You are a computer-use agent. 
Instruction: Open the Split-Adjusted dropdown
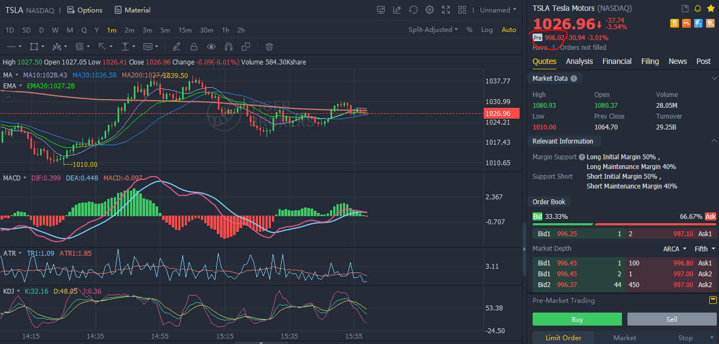pyautogui.click(x=433, y=30)
